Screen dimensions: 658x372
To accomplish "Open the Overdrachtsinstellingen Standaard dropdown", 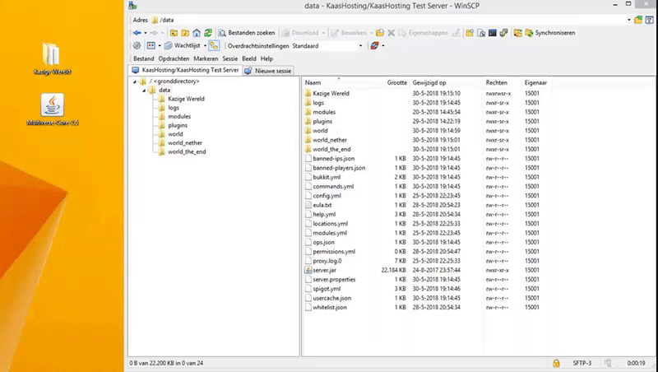I will click(360, 46).
